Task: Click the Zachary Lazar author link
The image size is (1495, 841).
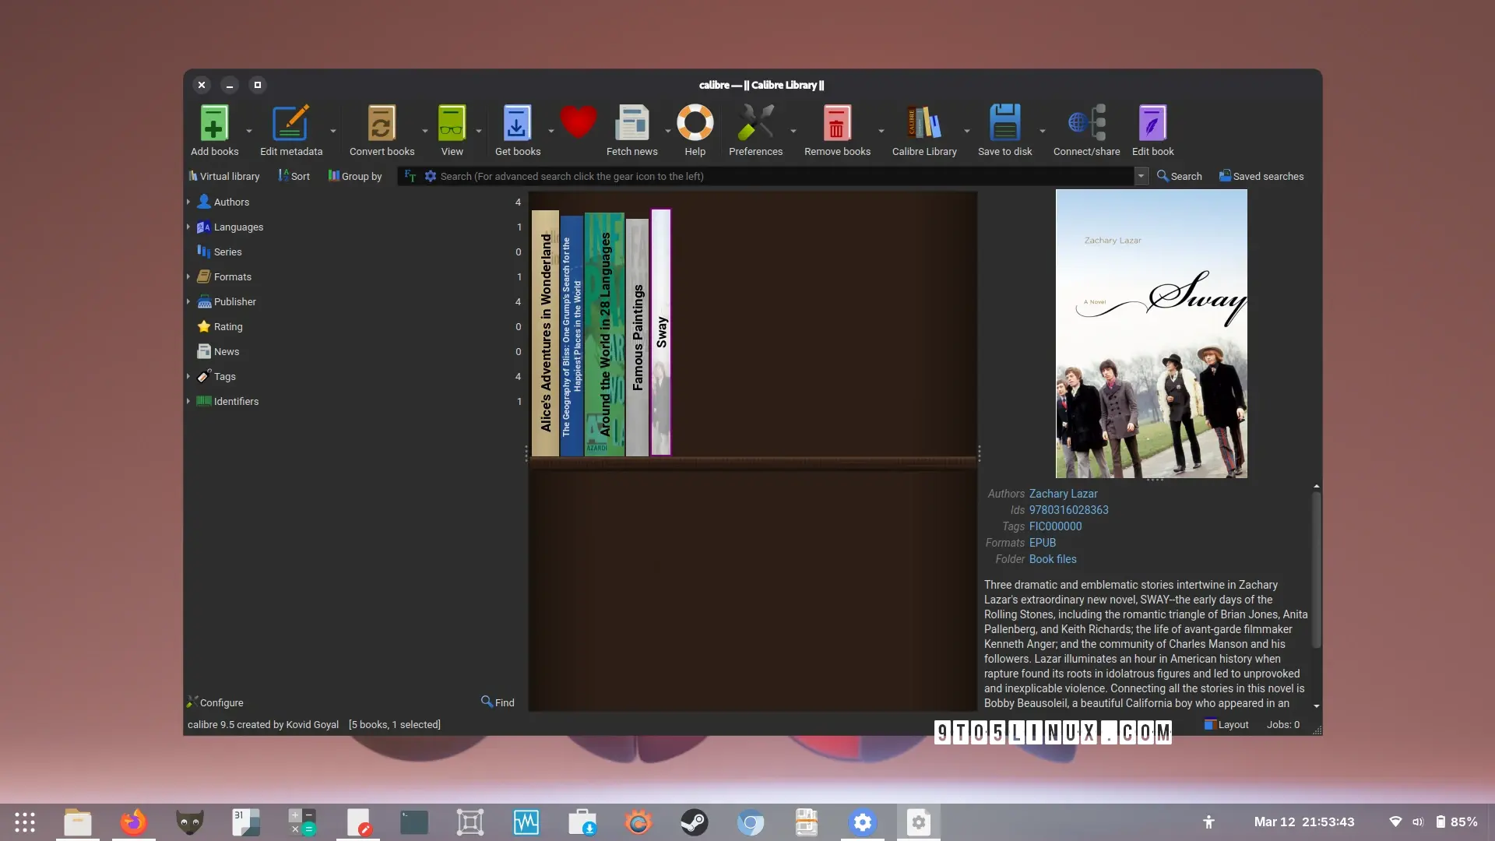Action: [1063, 494]
